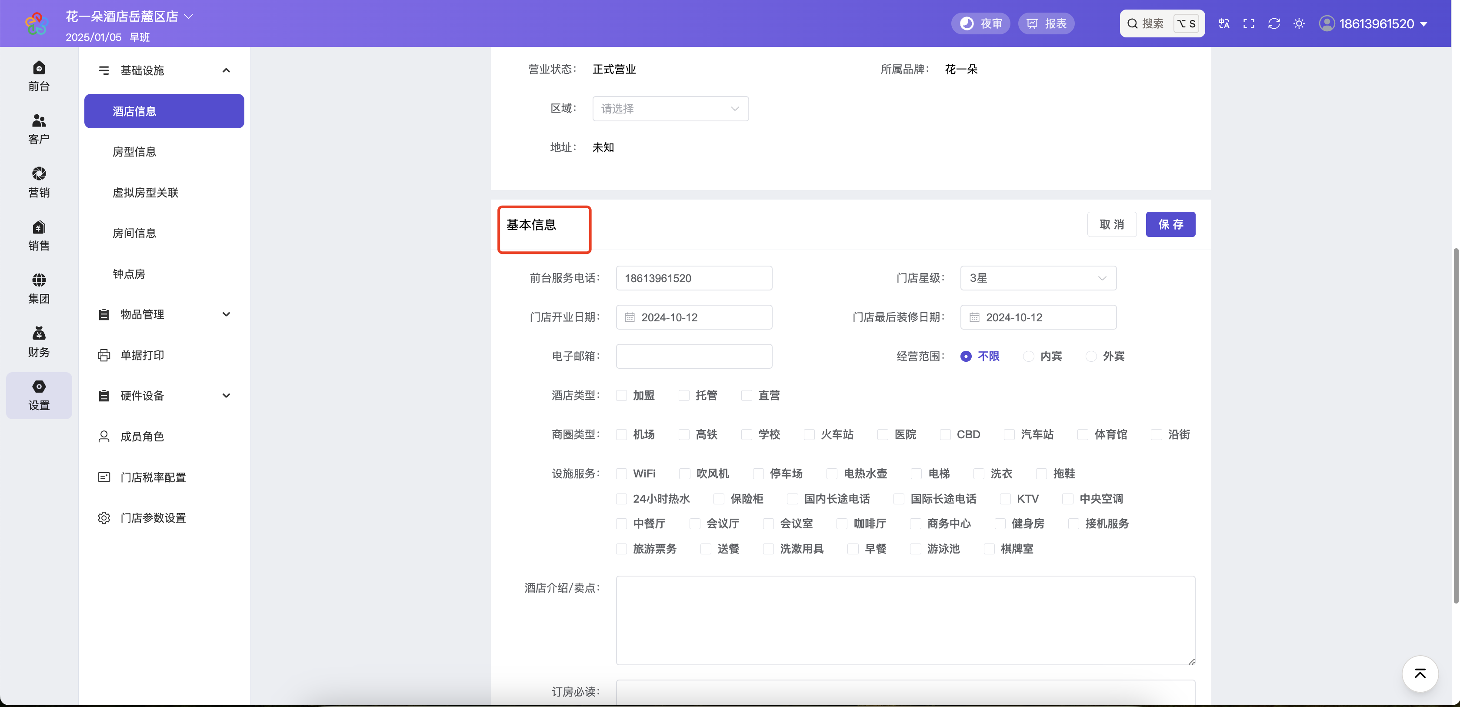Image resolution: width=1460 pixels, height=707 pixels.
Task: Open the hotel switcher chevron by 花一朵酒店岳麓区店
Action: [x=189, y=17]
